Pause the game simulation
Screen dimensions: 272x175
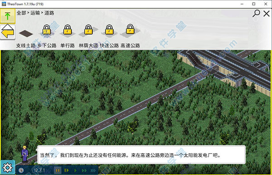(x=58, y=170)
